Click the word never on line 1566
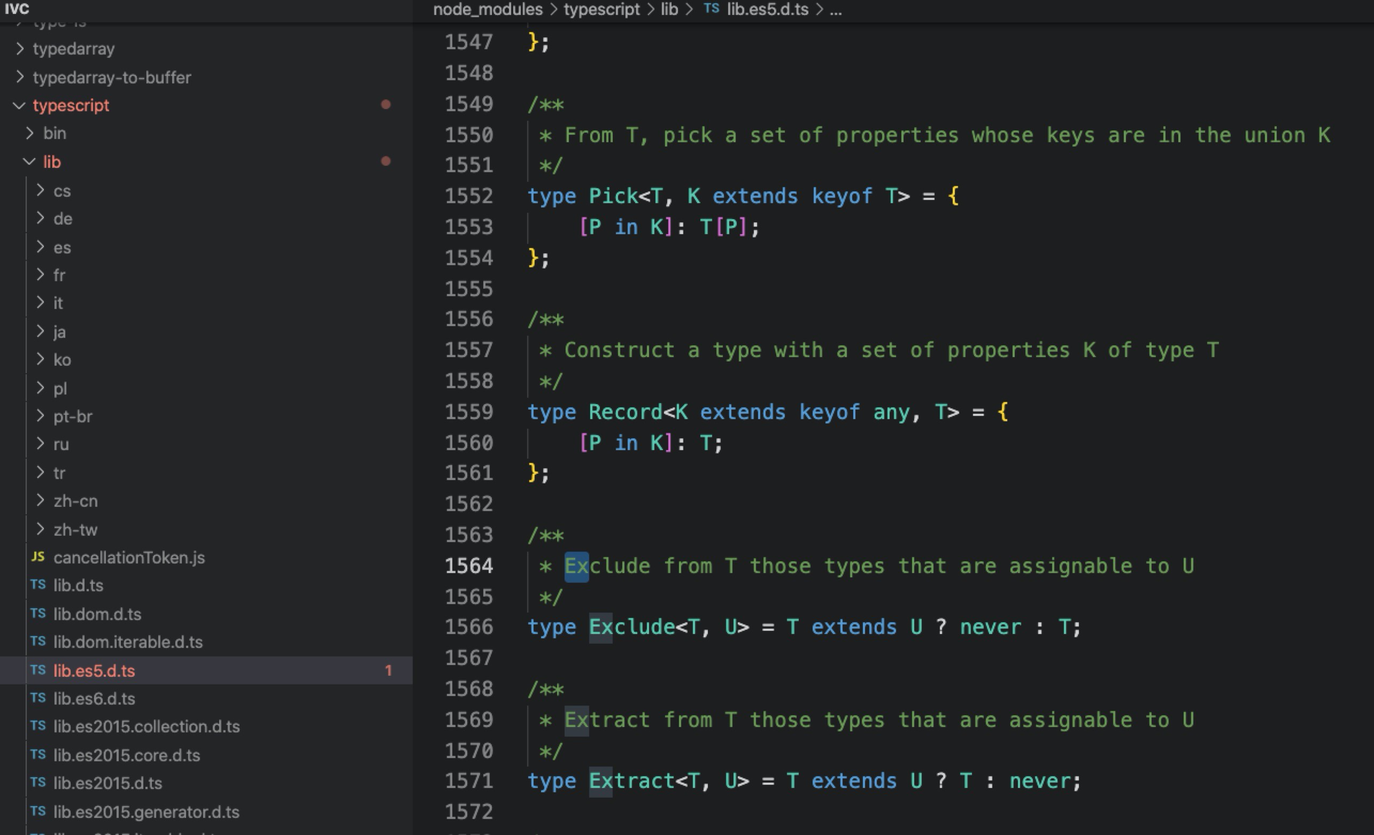The height and width of the screenshot is (835, 1374). [990, 627]
